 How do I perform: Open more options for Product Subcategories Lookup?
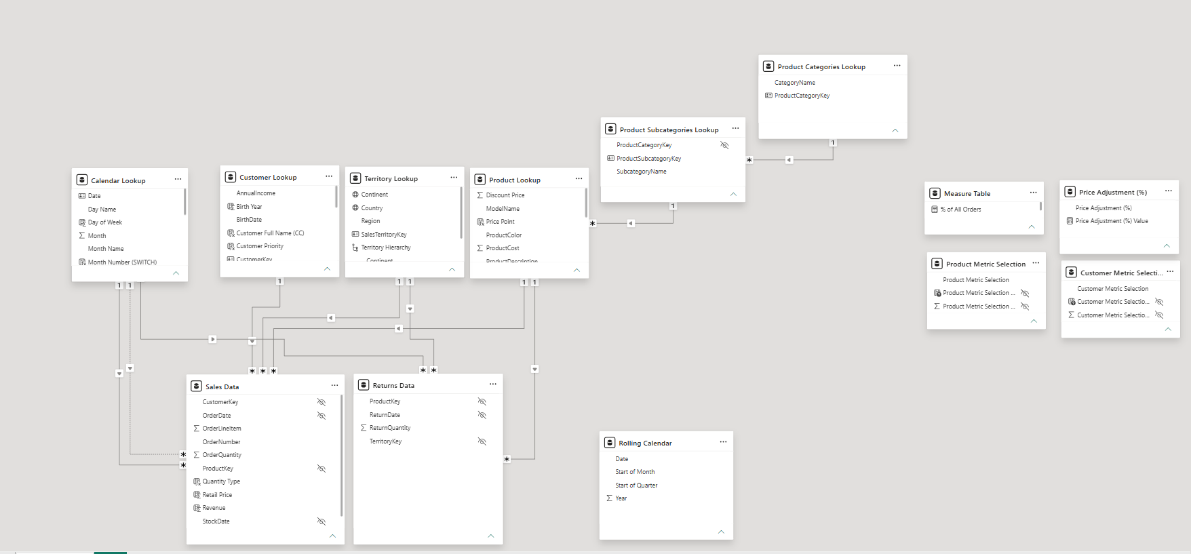coord(735,129)
